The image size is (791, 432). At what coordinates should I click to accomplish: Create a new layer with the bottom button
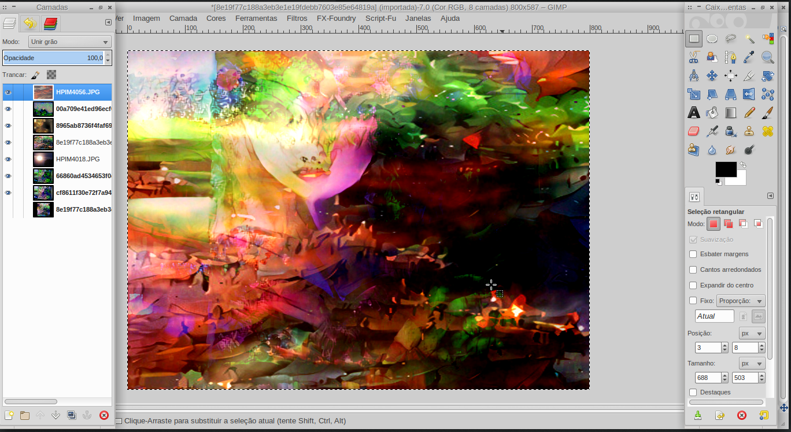(9, 415)
